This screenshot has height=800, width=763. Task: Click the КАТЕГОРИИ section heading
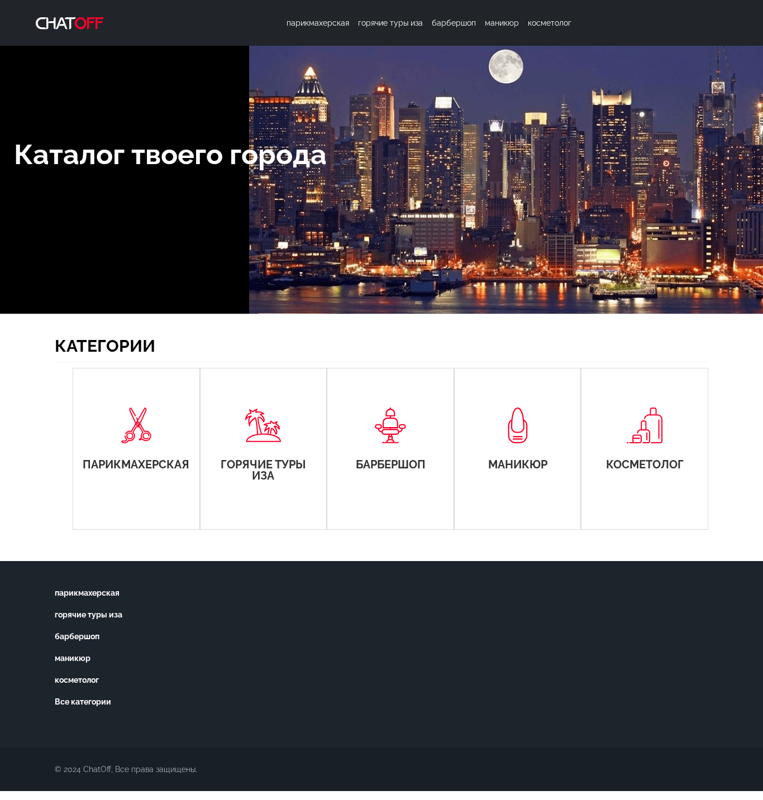click(x=105, y=346)
